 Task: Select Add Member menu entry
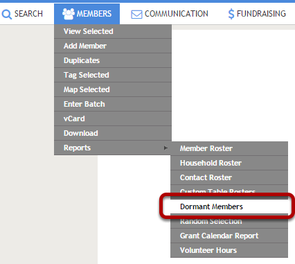pyautogui.click(x=113, y=46)
